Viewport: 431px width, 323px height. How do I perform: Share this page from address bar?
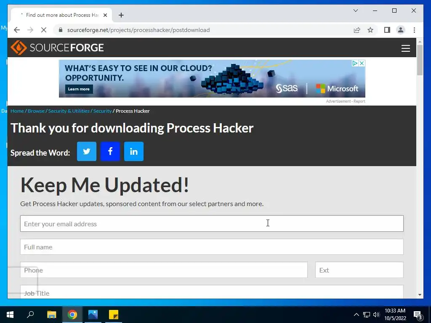(357, 30)
